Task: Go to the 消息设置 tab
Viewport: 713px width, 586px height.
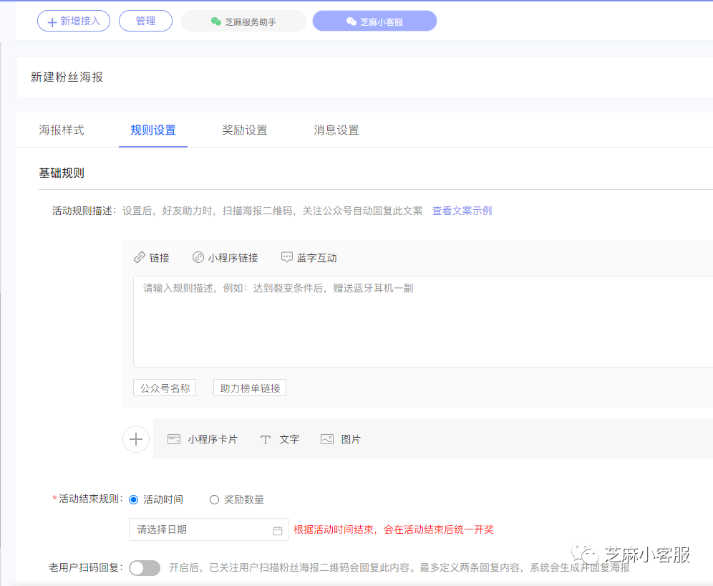Action: pyautogui.click(x=336, y=130)
